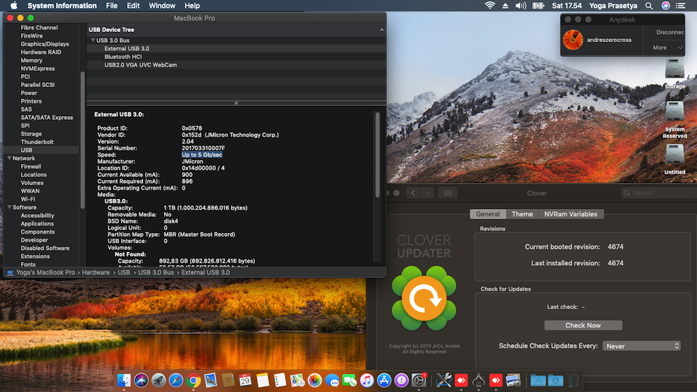Open Launchpad rocket icon in the Dock
This screenshot has width=697, height=392.
click(x=158, y=380)
